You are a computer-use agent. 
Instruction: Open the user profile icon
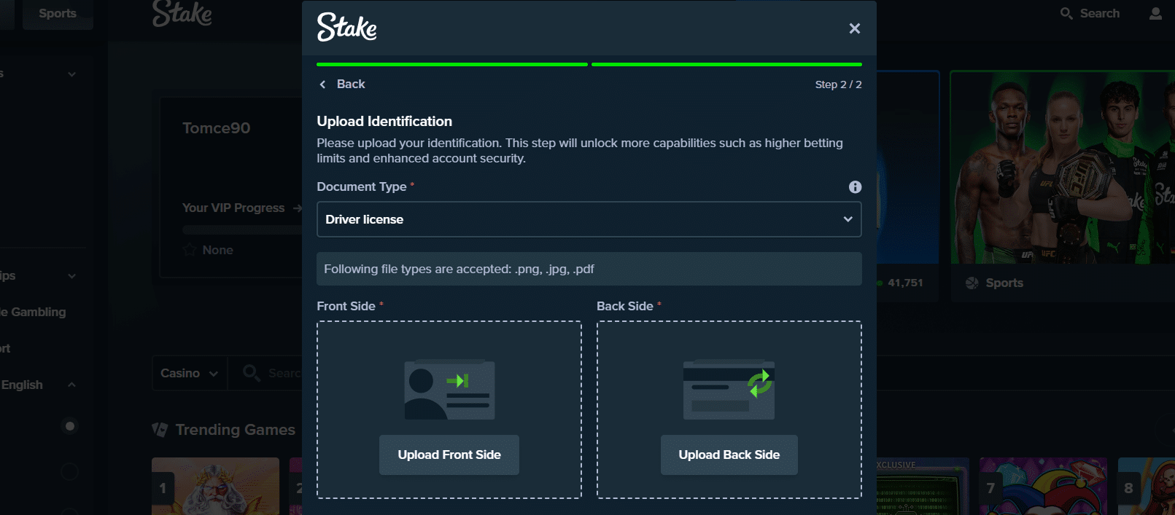click(1155, 14)
